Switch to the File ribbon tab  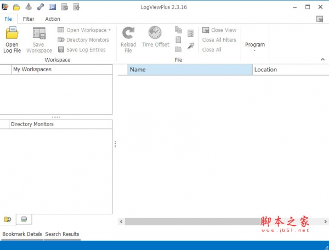8,19
